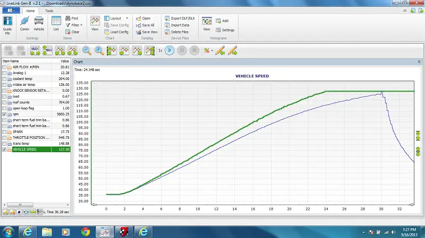Click the item list horizontal scrollbar thumb
The height and width of the screenshot is (238, 425).
(x=20, y=205)
